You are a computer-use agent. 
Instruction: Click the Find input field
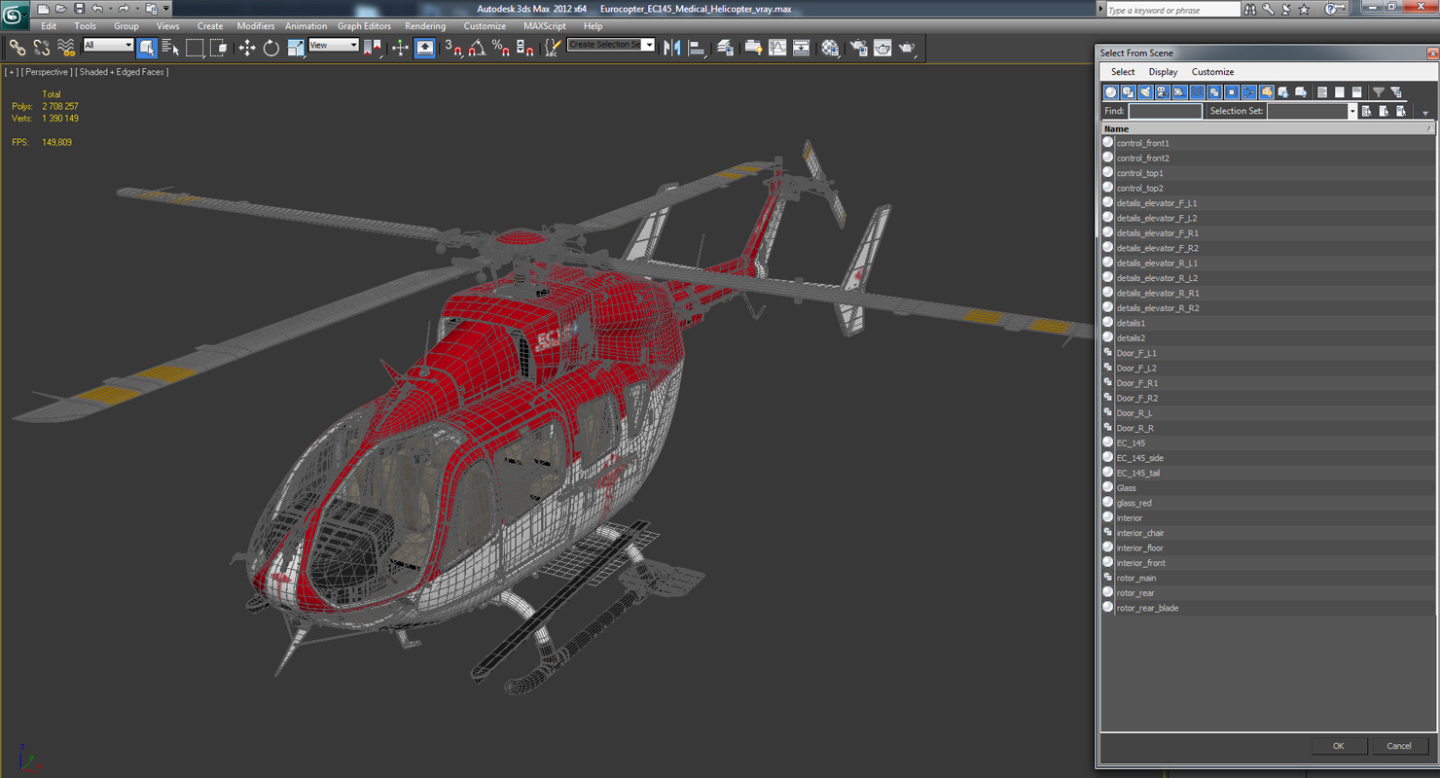(1166, 111)
